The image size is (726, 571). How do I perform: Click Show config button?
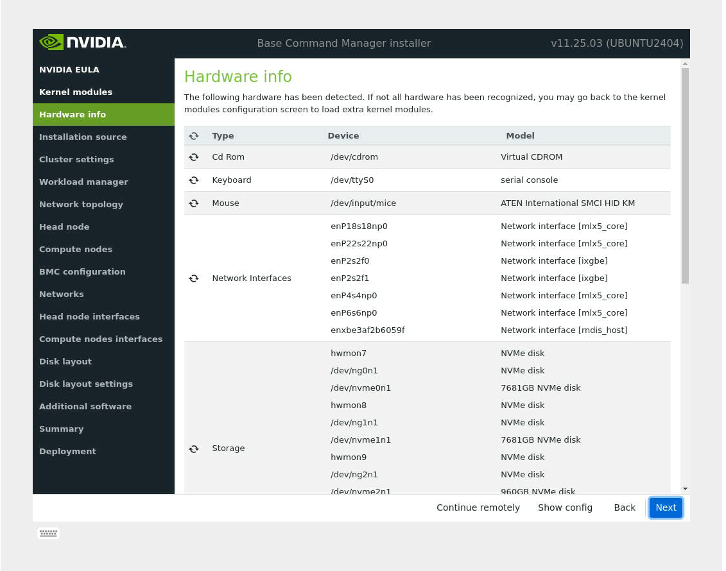click(565, 507)
